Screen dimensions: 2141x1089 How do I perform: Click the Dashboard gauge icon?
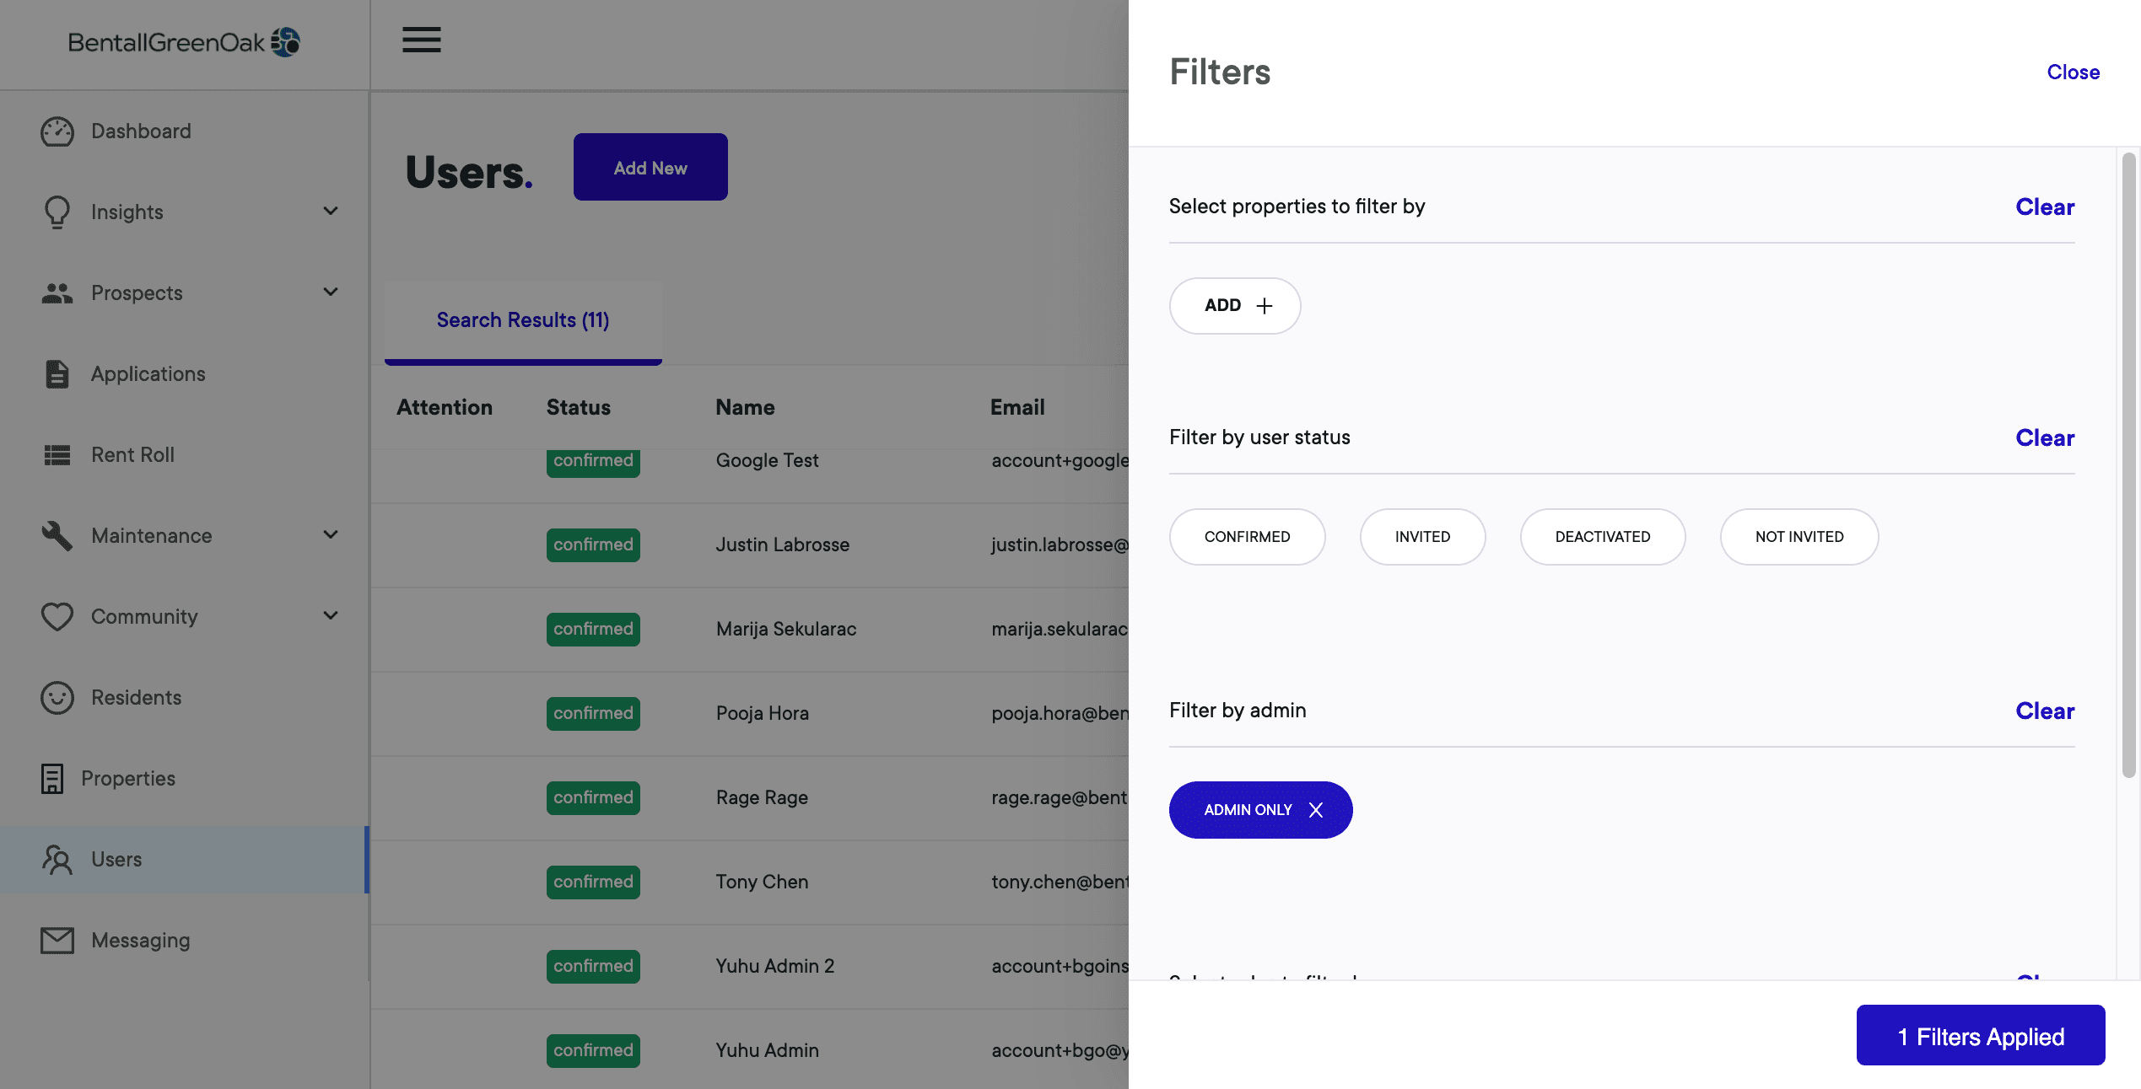pos(57,131)
